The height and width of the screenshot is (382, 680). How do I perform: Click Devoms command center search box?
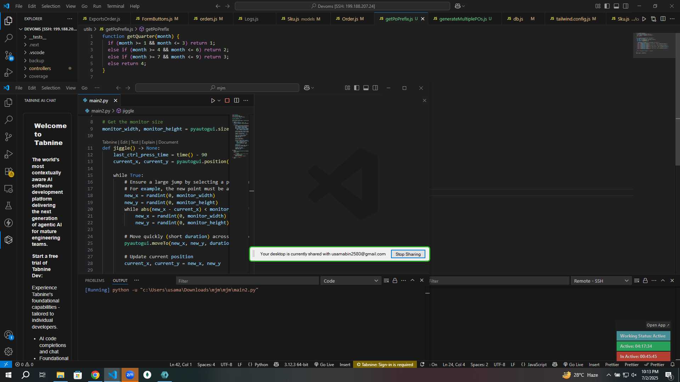342,6
